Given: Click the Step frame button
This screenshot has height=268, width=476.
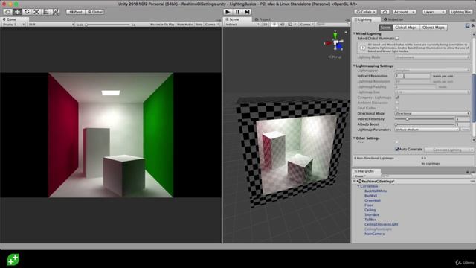Looking at the screenshot, I should 247,12.
